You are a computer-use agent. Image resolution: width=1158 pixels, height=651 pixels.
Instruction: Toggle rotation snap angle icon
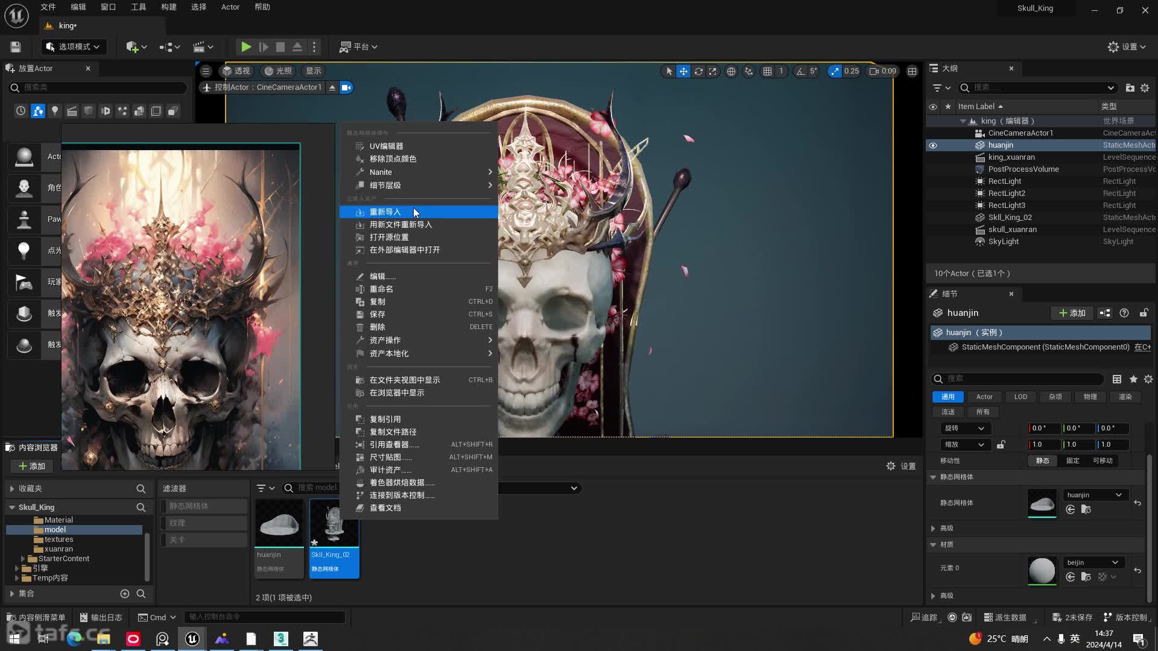coord(800,71)
